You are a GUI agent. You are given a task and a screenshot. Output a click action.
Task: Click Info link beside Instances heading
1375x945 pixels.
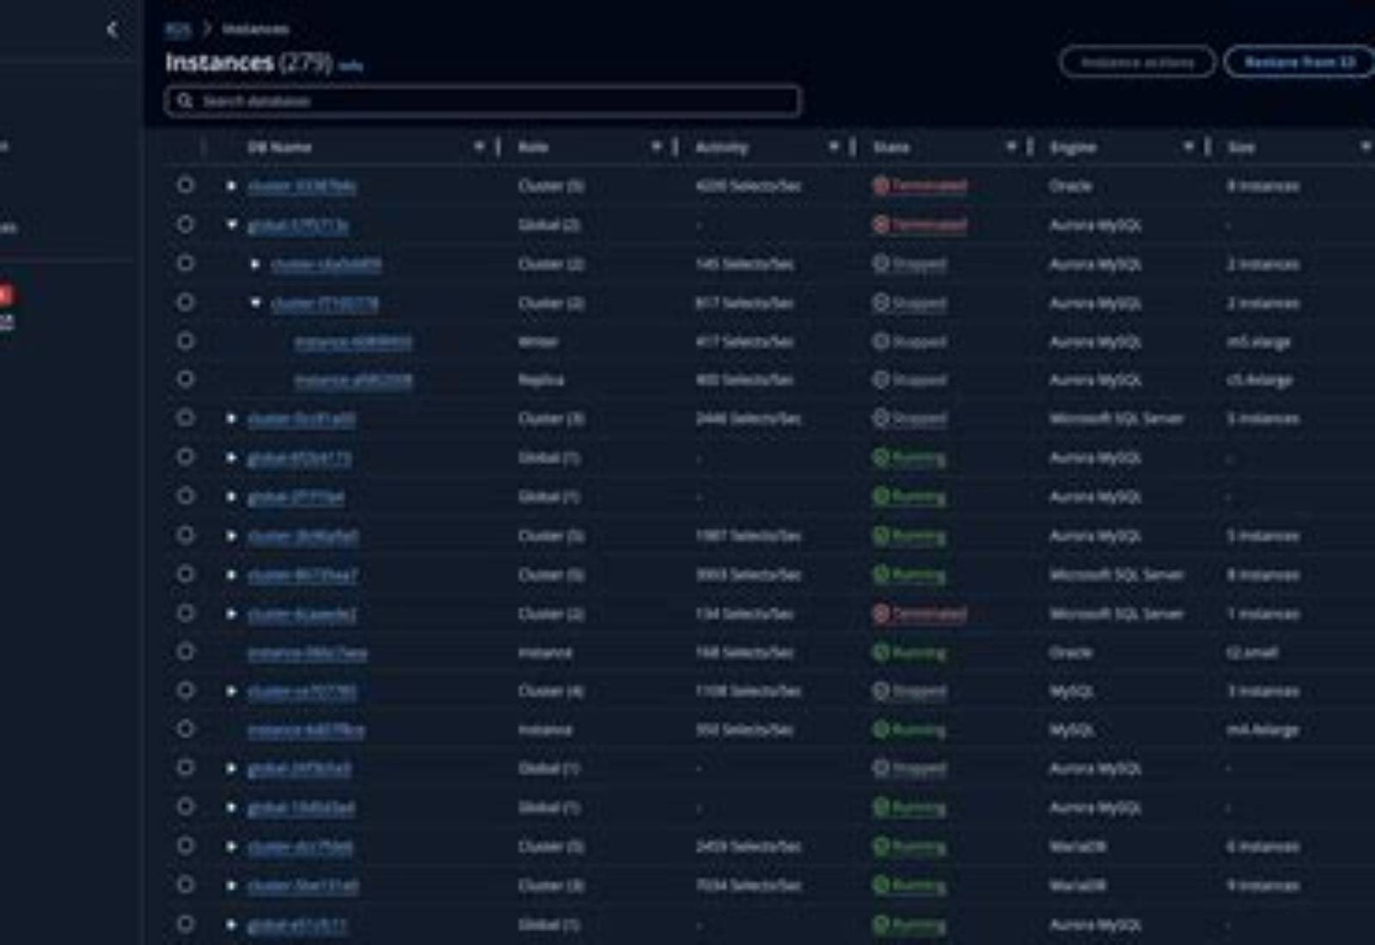pyautogui.click(x=351, y=65)
